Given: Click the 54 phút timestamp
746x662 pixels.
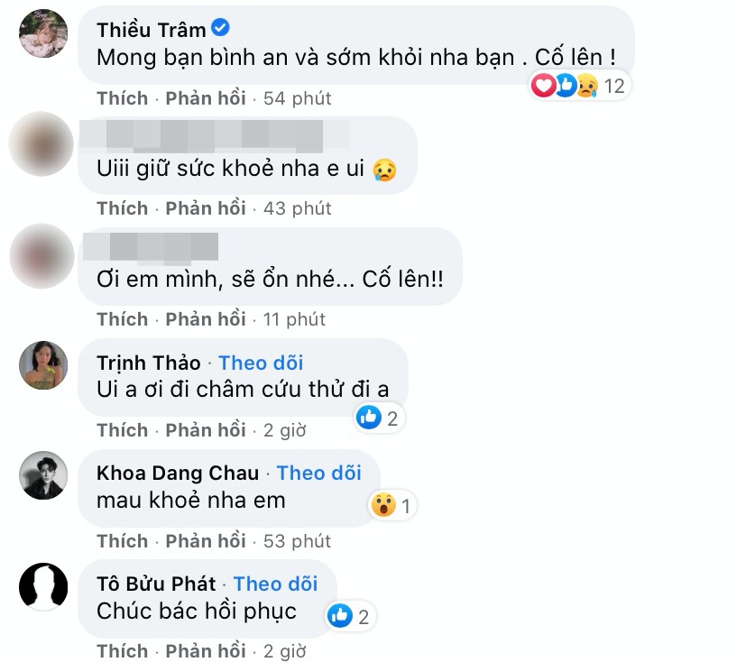Looking at the screenshot, I should click(298, 97).
